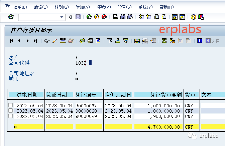Click document number 90000069
This screenshot has width=225, height=146.
[86, 116]
